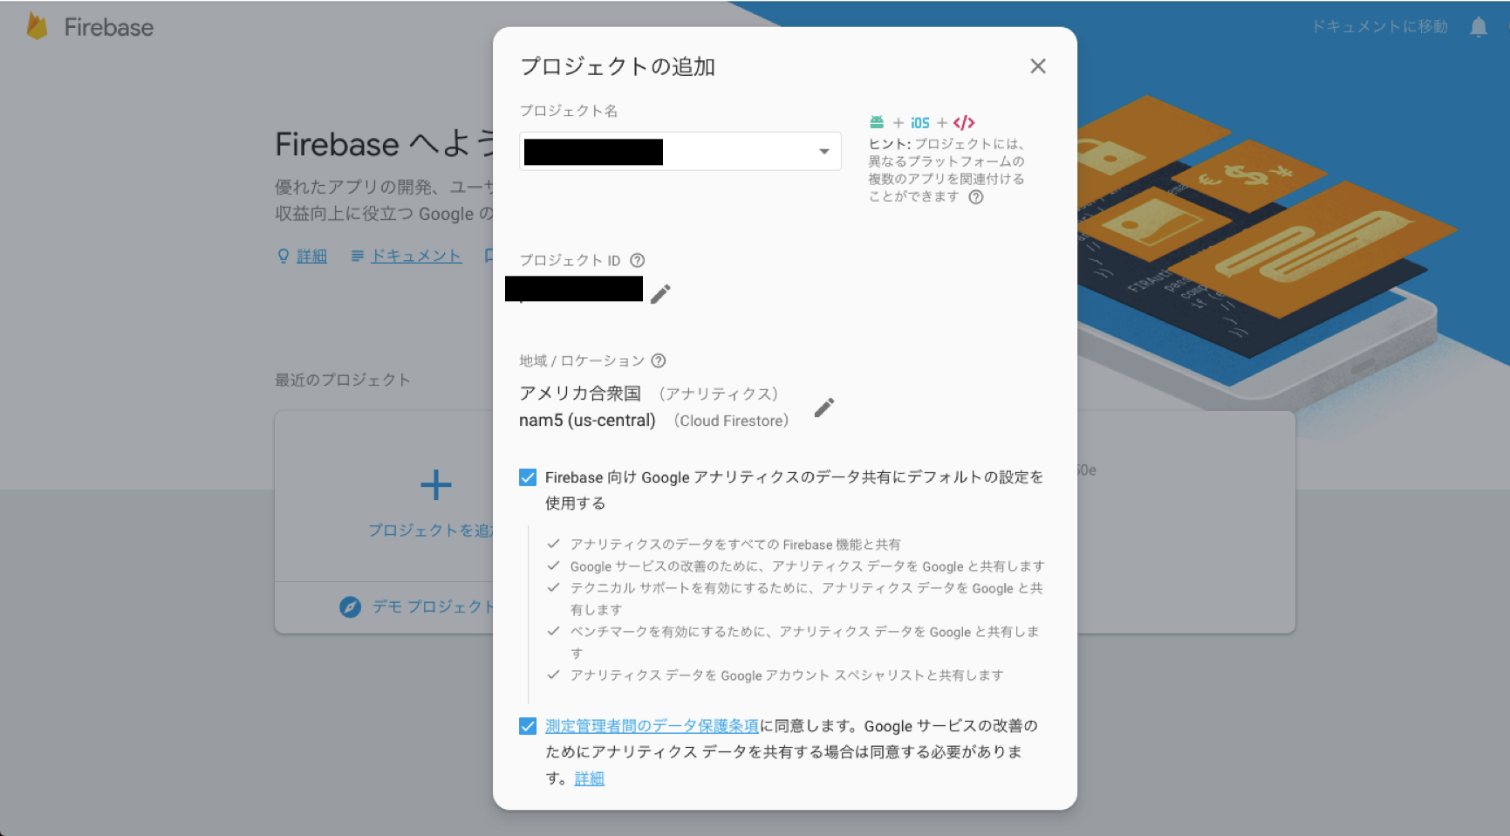Image resolution: width=1510 pixels, height=836 pixels.
Task: Click the edit pencil next to the project ID
Action: (x=659, y=294)
